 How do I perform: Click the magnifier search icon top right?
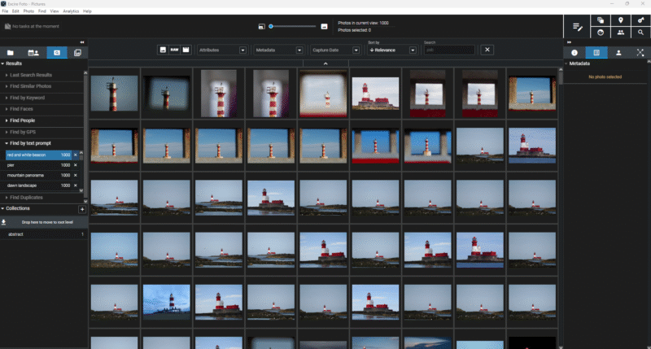642,33
